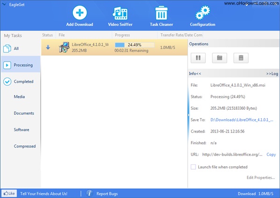The image size is (280, 198).
Task: Open Configuration gears icon
Action: [x=203, y=13]
